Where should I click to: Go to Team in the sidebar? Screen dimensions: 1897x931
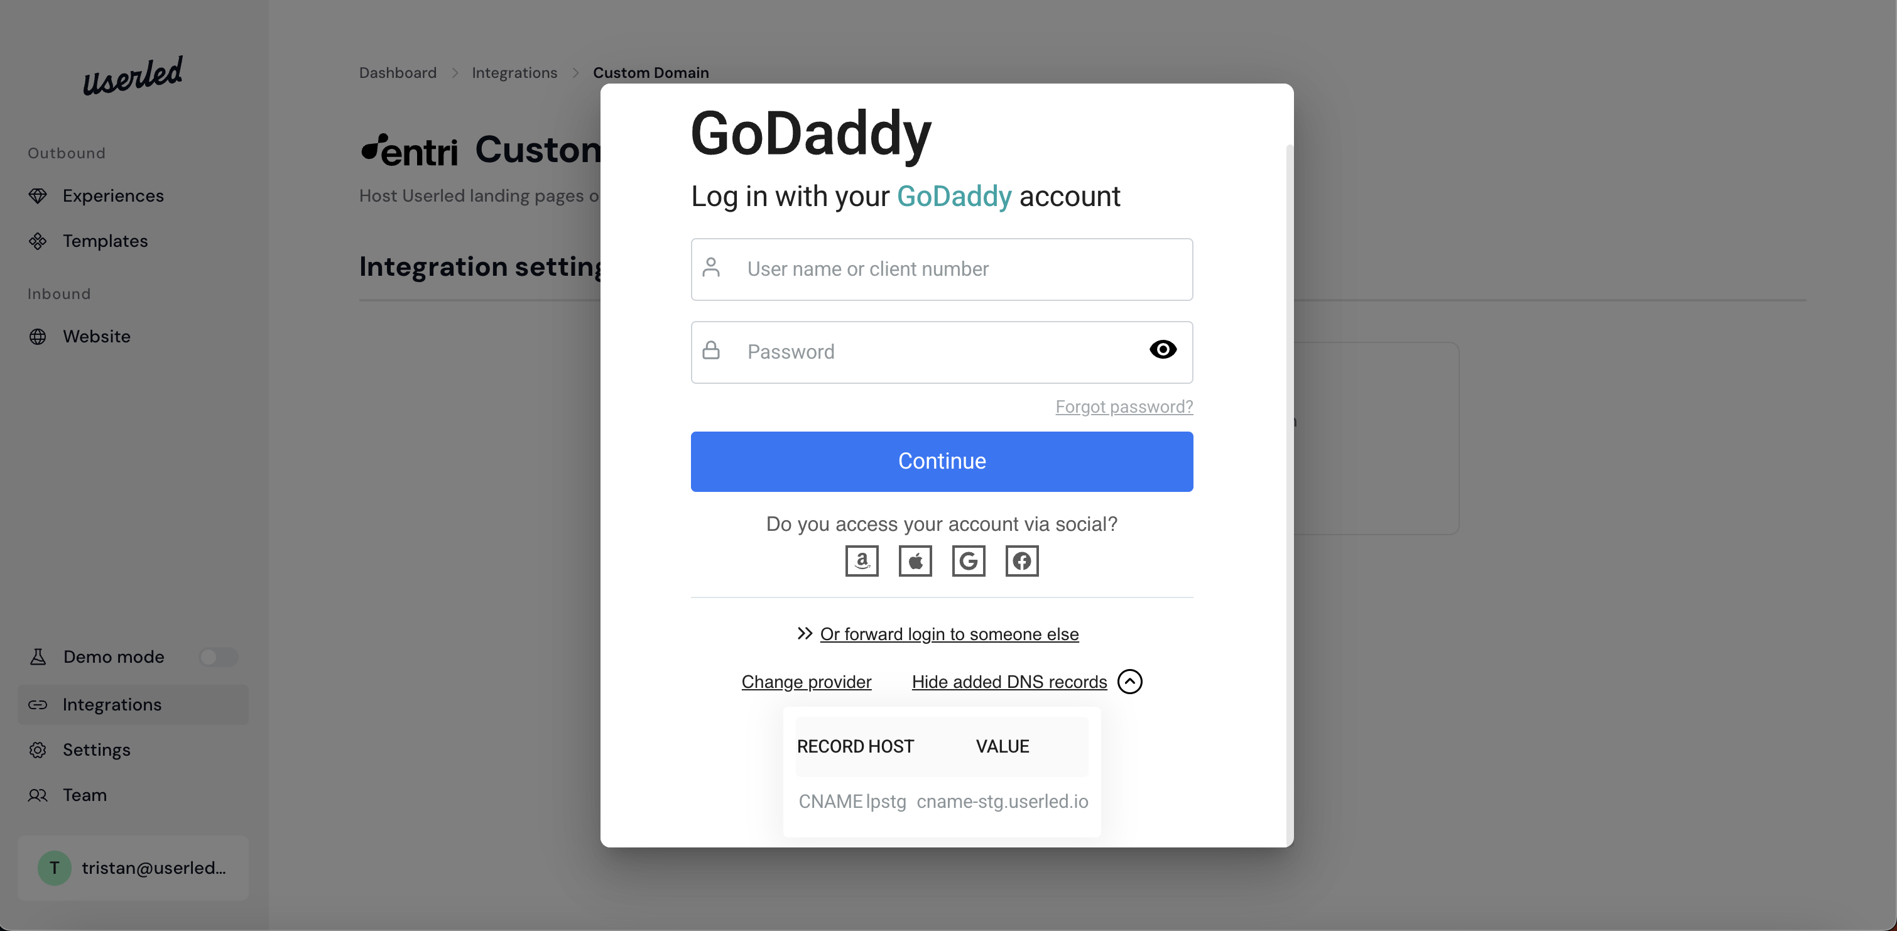tap(85, 795)
